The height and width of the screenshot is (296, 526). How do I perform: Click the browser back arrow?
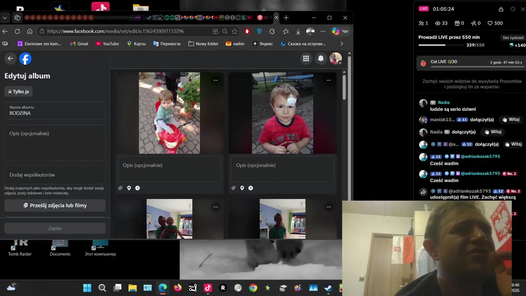pos(5,31)
